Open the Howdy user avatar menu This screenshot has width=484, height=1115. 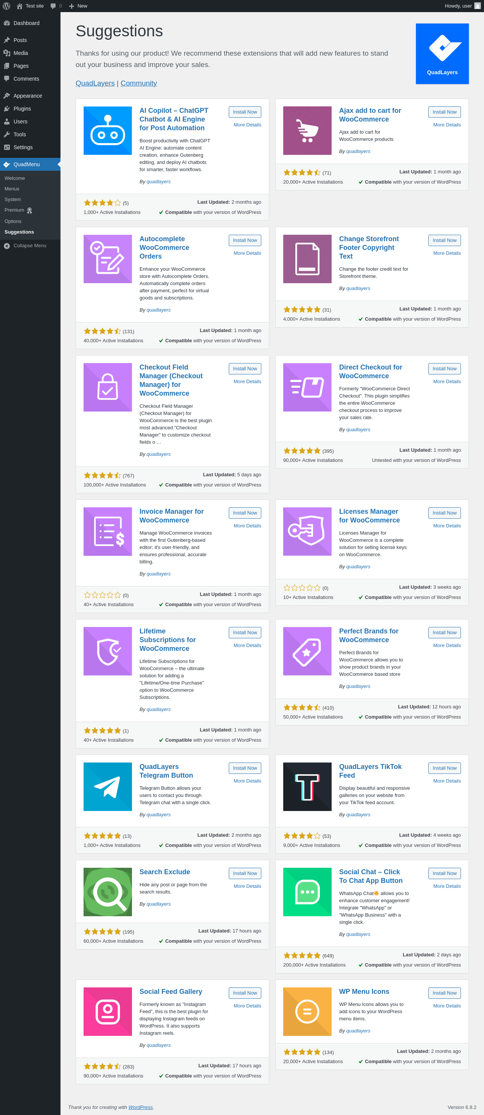click(462, 6)
